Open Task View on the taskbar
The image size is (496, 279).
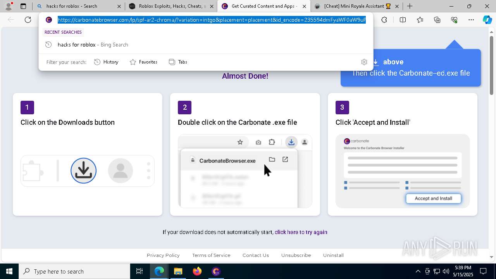(139, 271)
